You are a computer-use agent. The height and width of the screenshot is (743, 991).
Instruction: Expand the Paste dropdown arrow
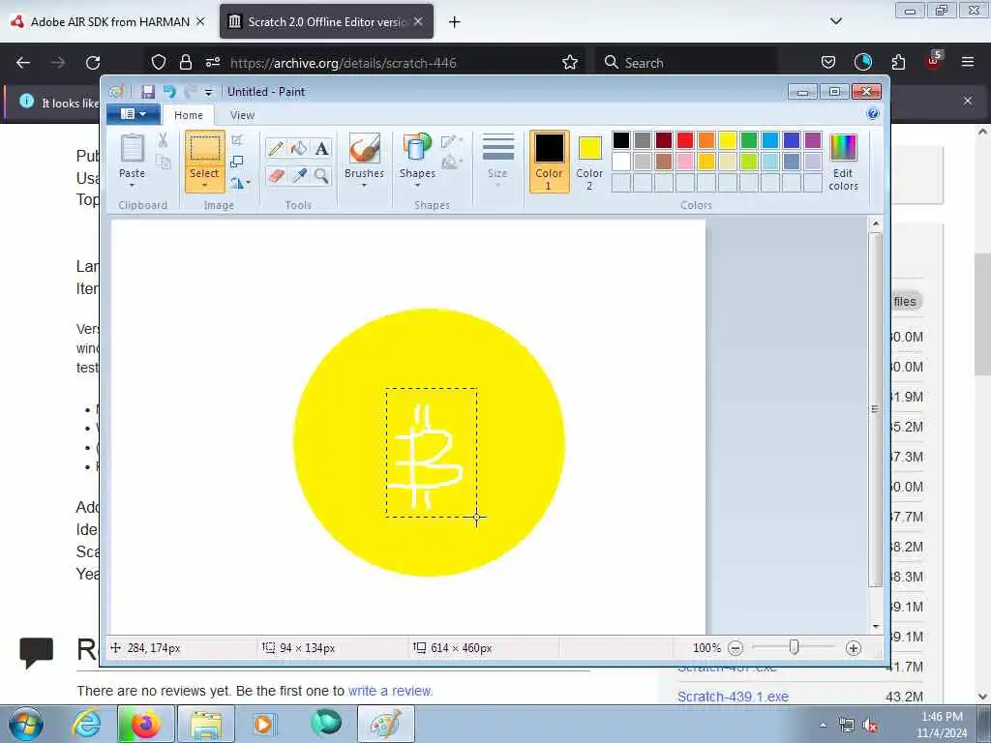point(132,186)
